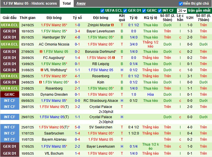Screen dimensions: 212x157
Task: Open the recent matches count dropdown
Action: pos(182,11)
